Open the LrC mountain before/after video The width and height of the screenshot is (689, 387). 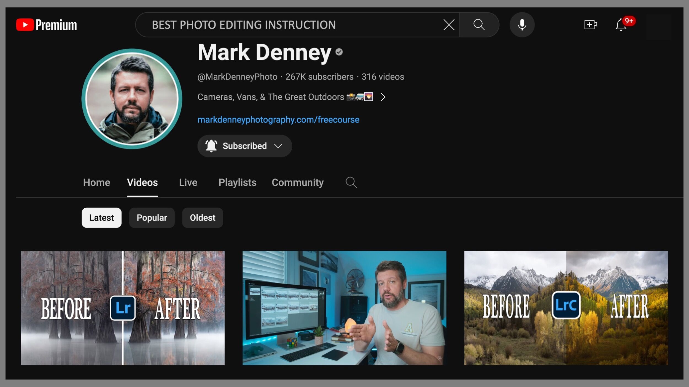pos(566,308)
